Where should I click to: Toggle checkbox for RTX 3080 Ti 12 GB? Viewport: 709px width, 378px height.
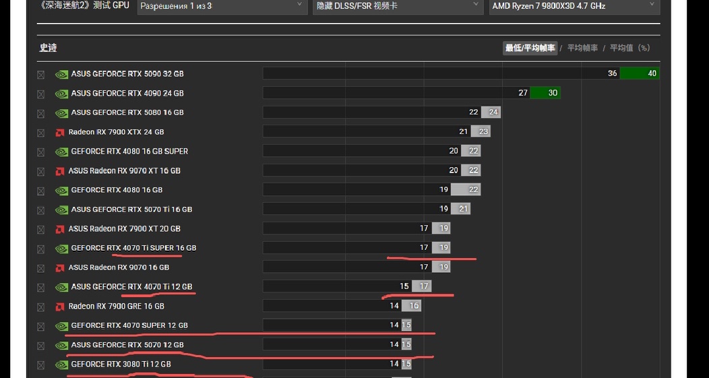click(40, 365)
